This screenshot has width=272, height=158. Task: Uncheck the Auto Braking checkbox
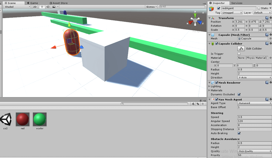click(x=239, y=133)
